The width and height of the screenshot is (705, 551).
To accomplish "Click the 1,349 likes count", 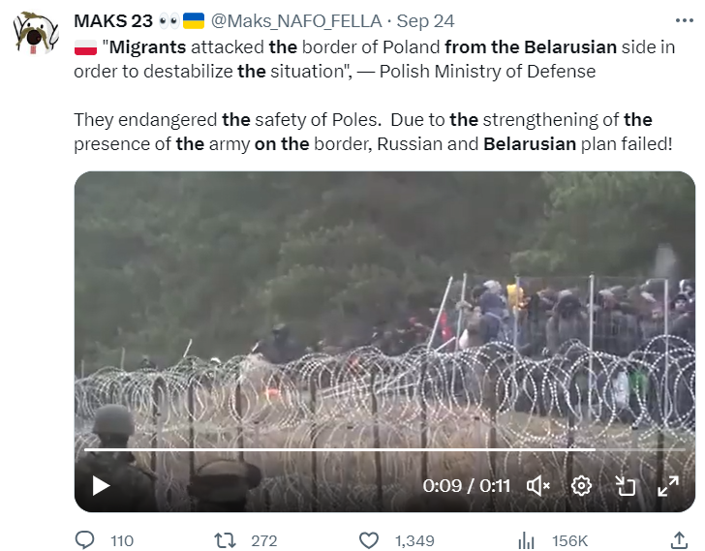I will pos(414,540).
